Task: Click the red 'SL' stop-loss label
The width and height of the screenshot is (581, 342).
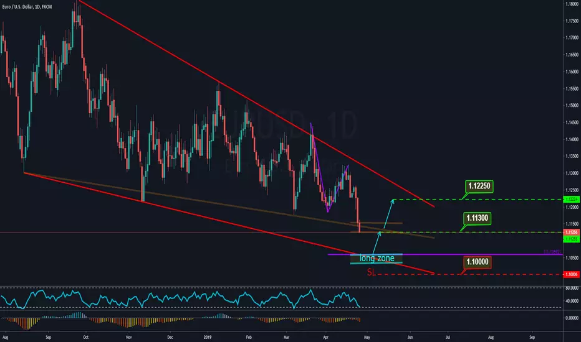Action: click(371, 272)
